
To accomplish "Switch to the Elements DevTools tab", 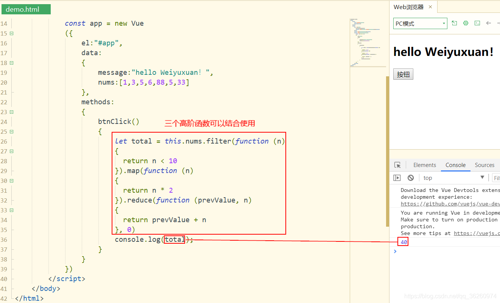I will pyautogui.click(x=425, y=165).
